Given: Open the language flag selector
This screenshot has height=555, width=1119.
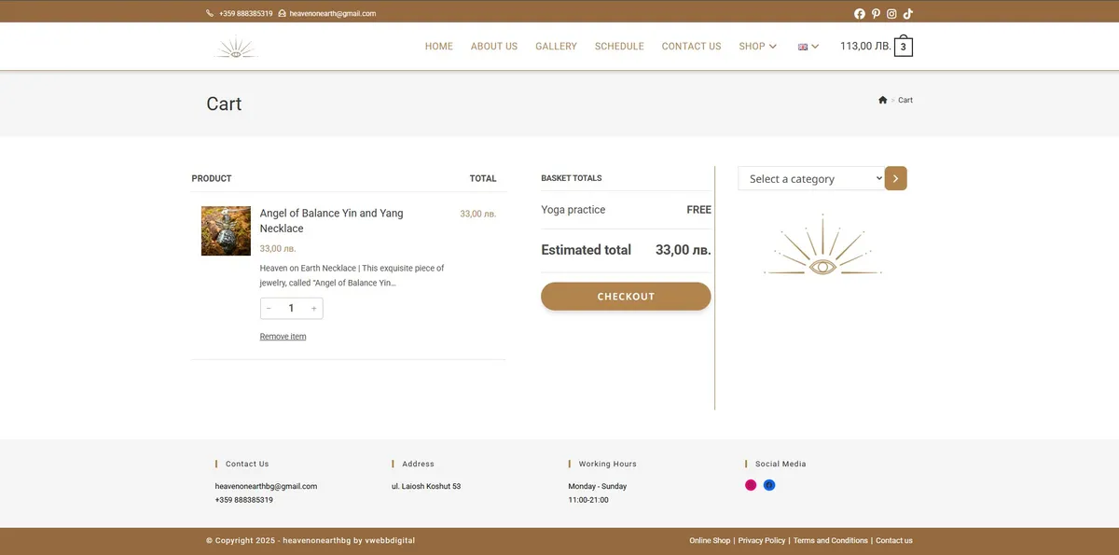Looking at the screenshot, I should [808, 47].
